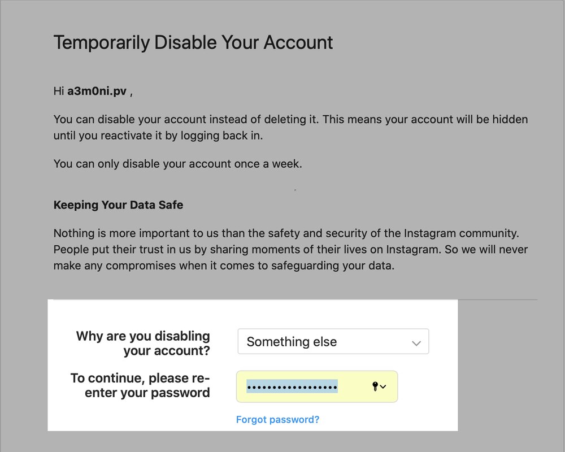Click the "Forgot password?" link
Image resolution: width=565 pixels, height=452 pixels.
tap(277, 420)
